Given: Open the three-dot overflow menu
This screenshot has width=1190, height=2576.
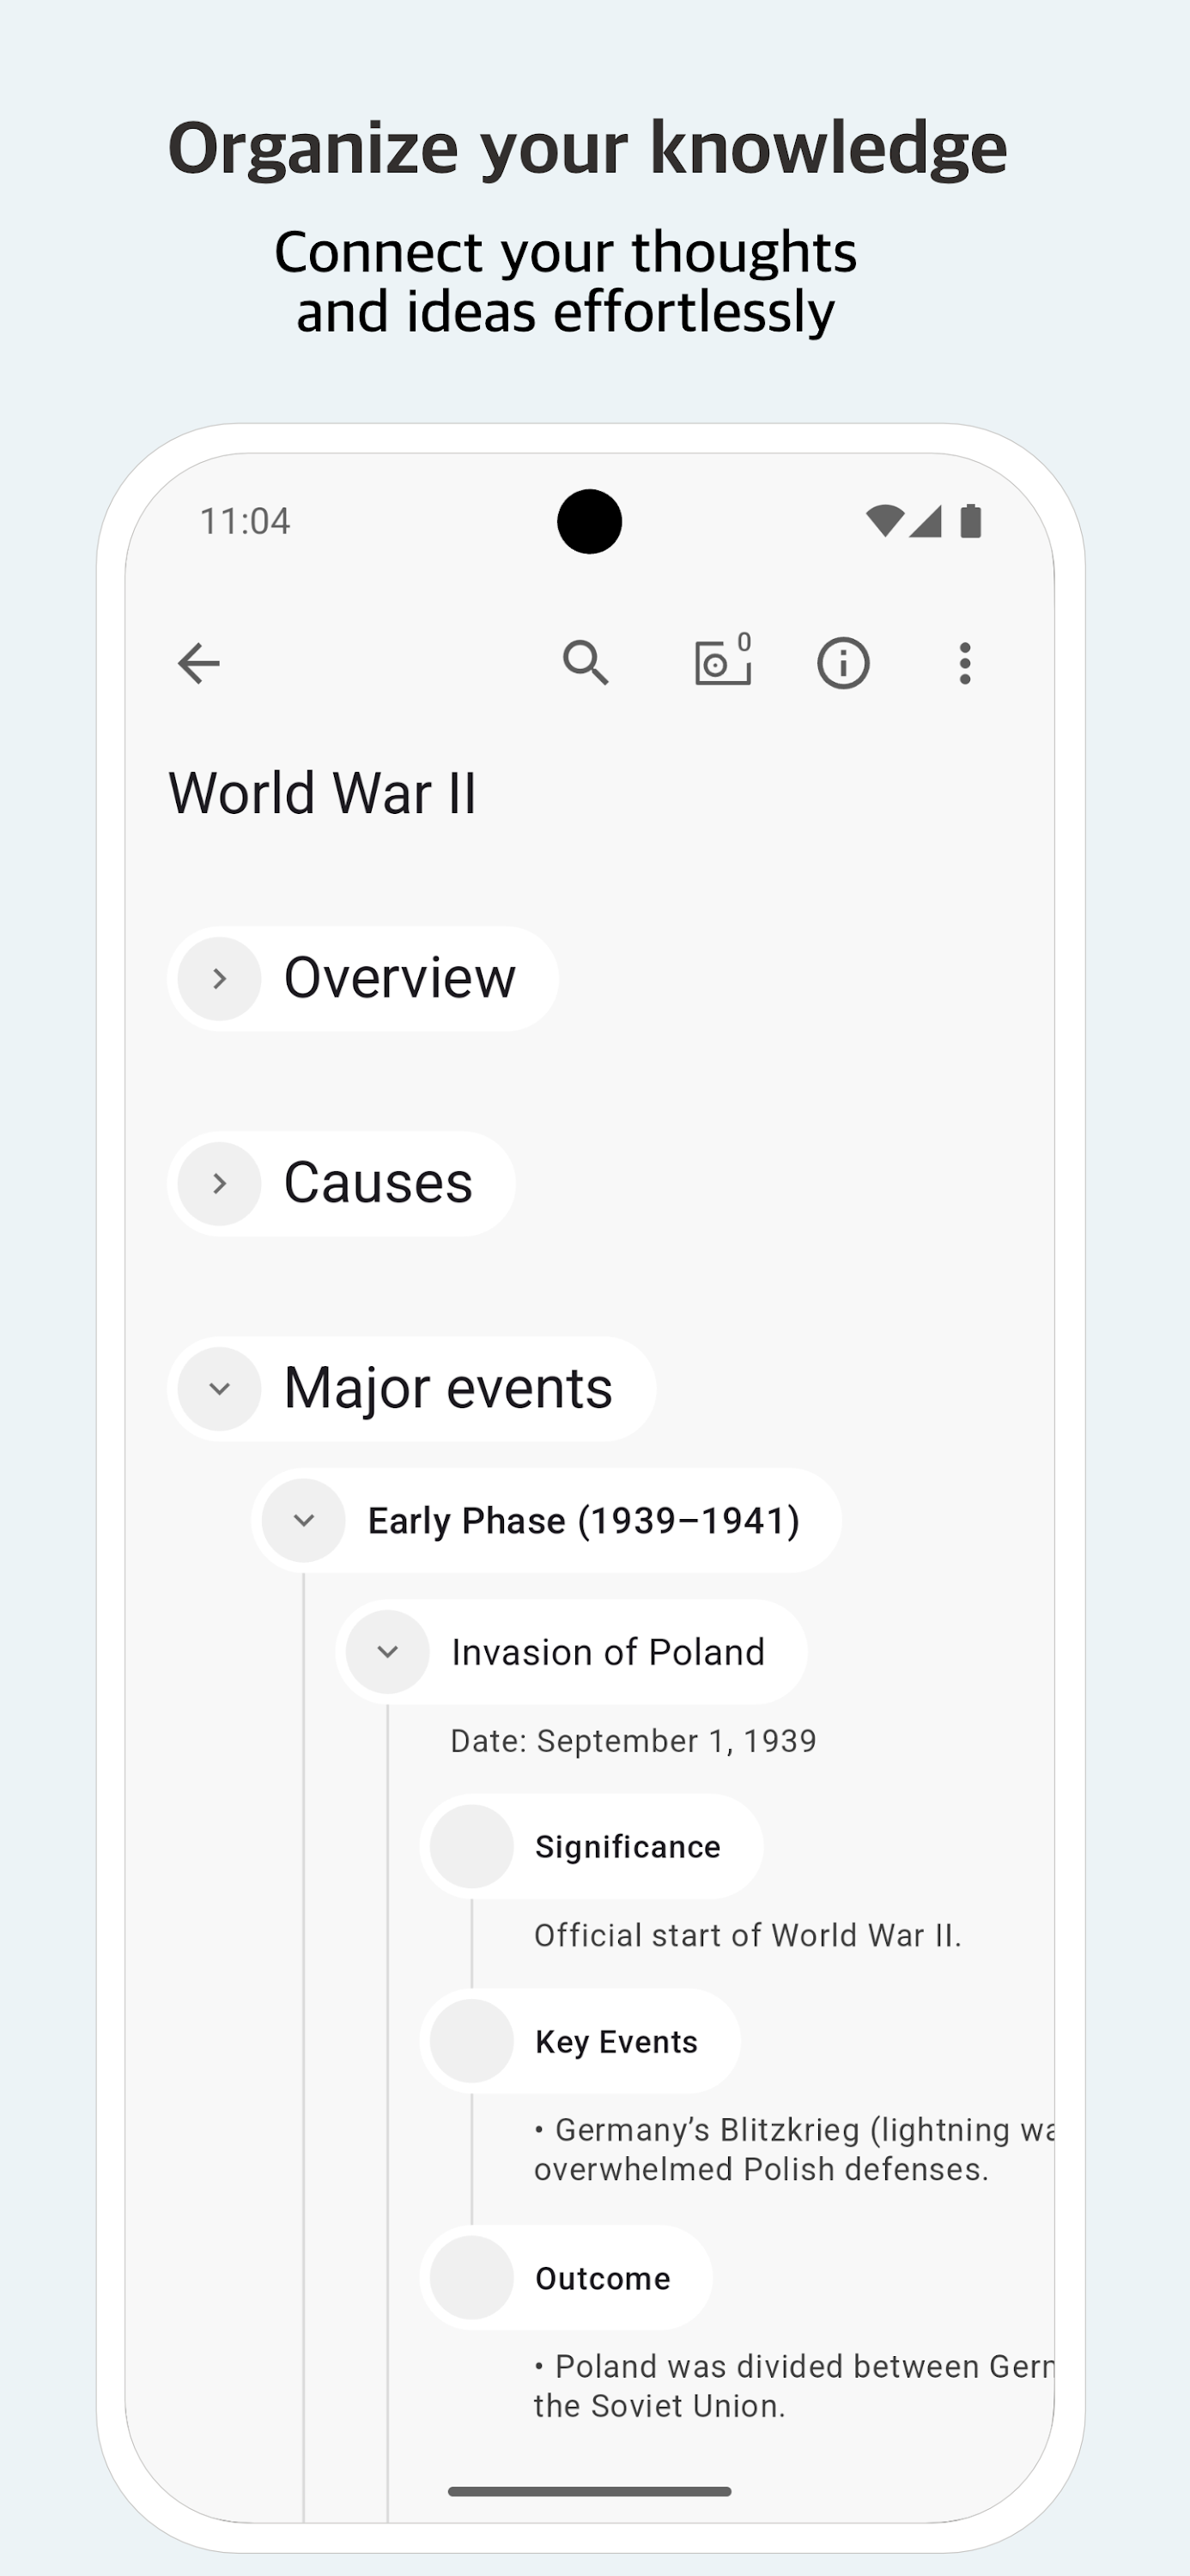Looking at the screenshot, I should pyautogui.click(x=964, y=663).
